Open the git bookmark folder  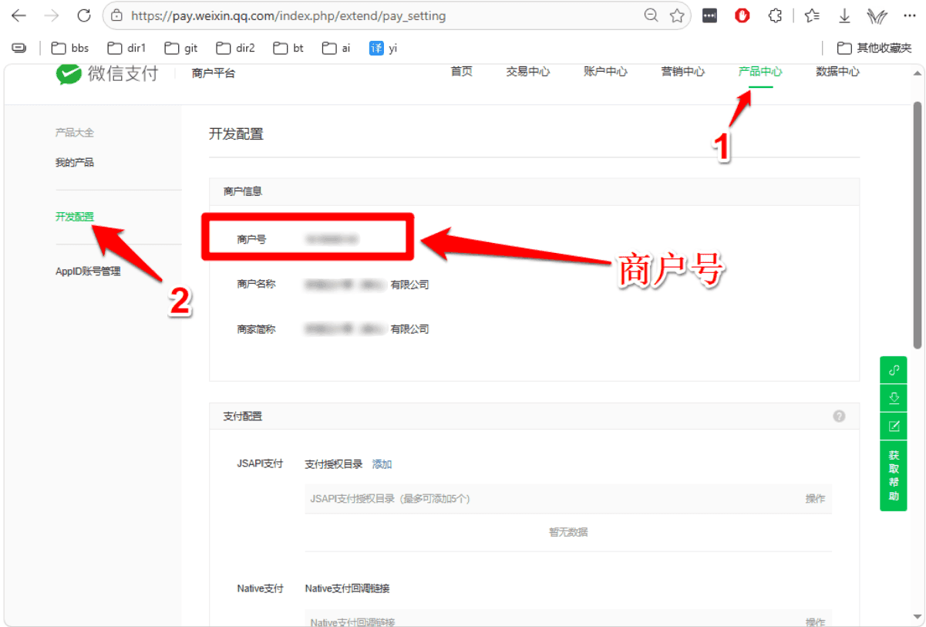(181, 48)
